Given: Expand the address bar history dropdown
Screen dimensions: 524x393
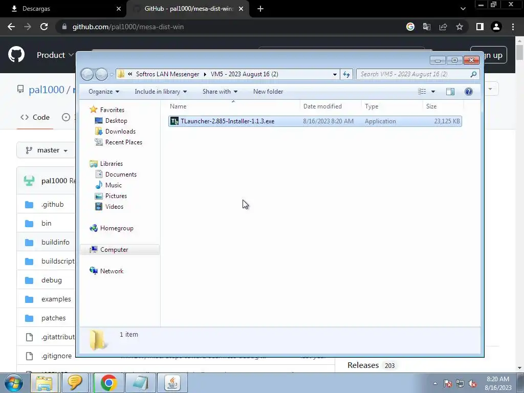Looking at the screenshot, I should tap(335, 74).
